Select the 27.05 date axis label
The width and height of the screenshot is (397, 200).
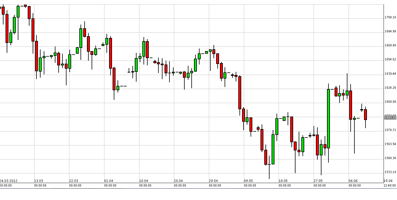[318, 181]
